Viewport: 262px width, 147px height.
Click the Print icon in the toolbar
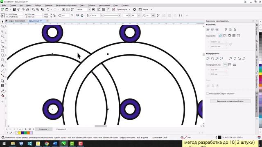[27, 9]
